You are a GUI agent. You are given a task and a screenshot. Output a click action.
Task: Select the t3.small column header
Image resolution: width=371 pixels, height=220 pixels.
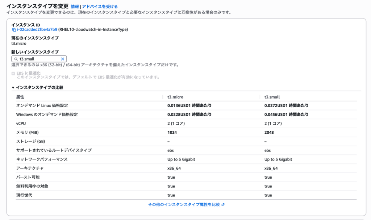(272, 97)
